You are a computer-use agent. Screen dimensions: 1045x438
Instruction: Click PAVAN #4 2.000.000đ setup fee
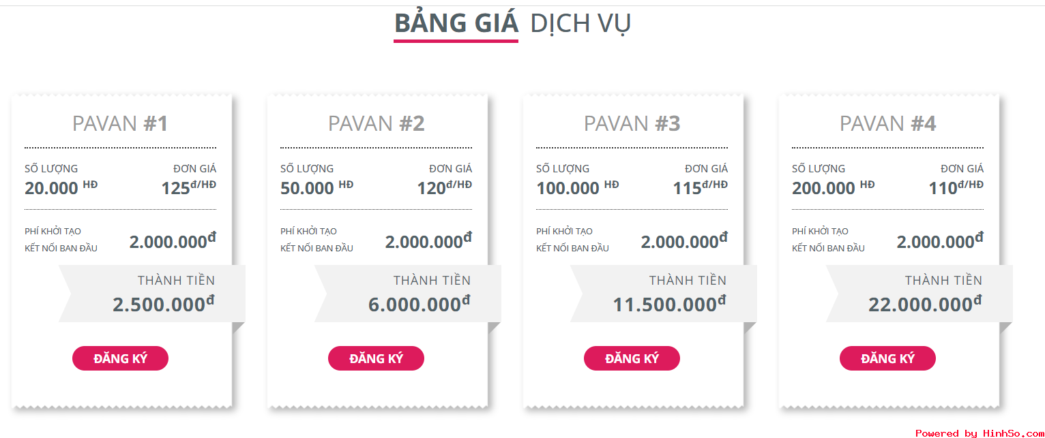[x=940, y=240]
